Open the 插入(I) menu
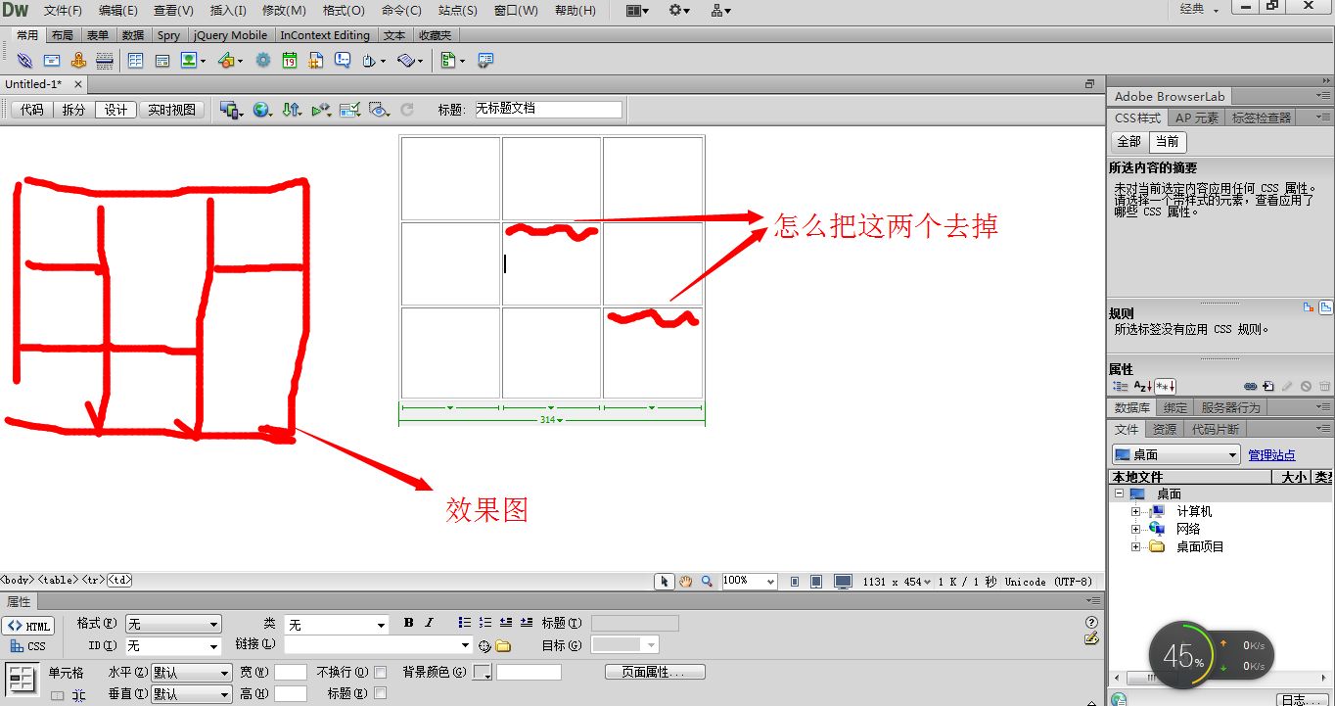This screenshot has width=1335, height=706. click(x=228, y=11)
